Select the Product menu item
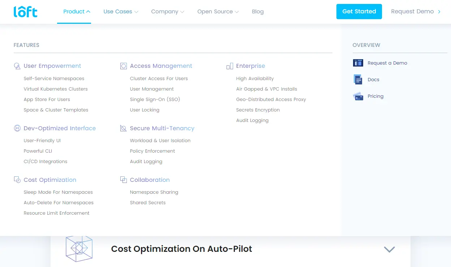Screen dimensions: 451x267 click(73, 11)
